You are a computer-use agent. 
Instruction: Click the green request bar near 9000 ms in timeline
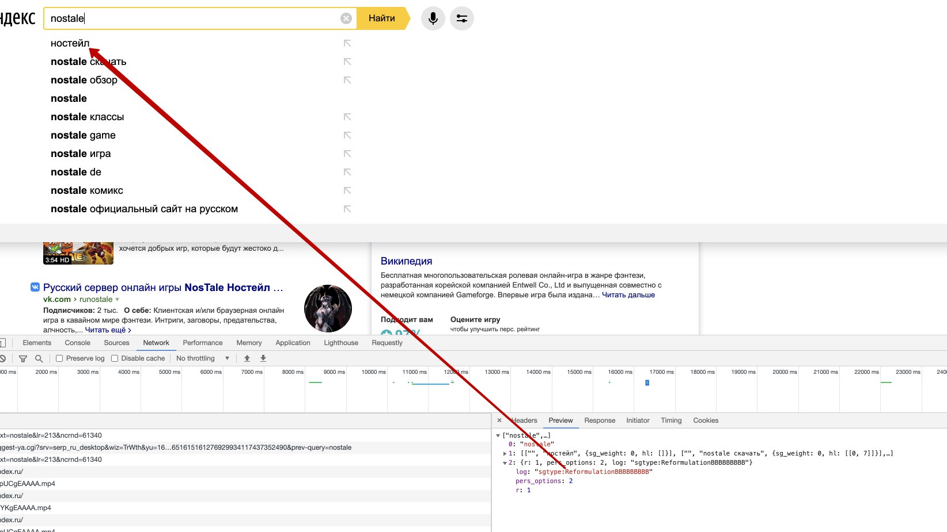(316, 382)
